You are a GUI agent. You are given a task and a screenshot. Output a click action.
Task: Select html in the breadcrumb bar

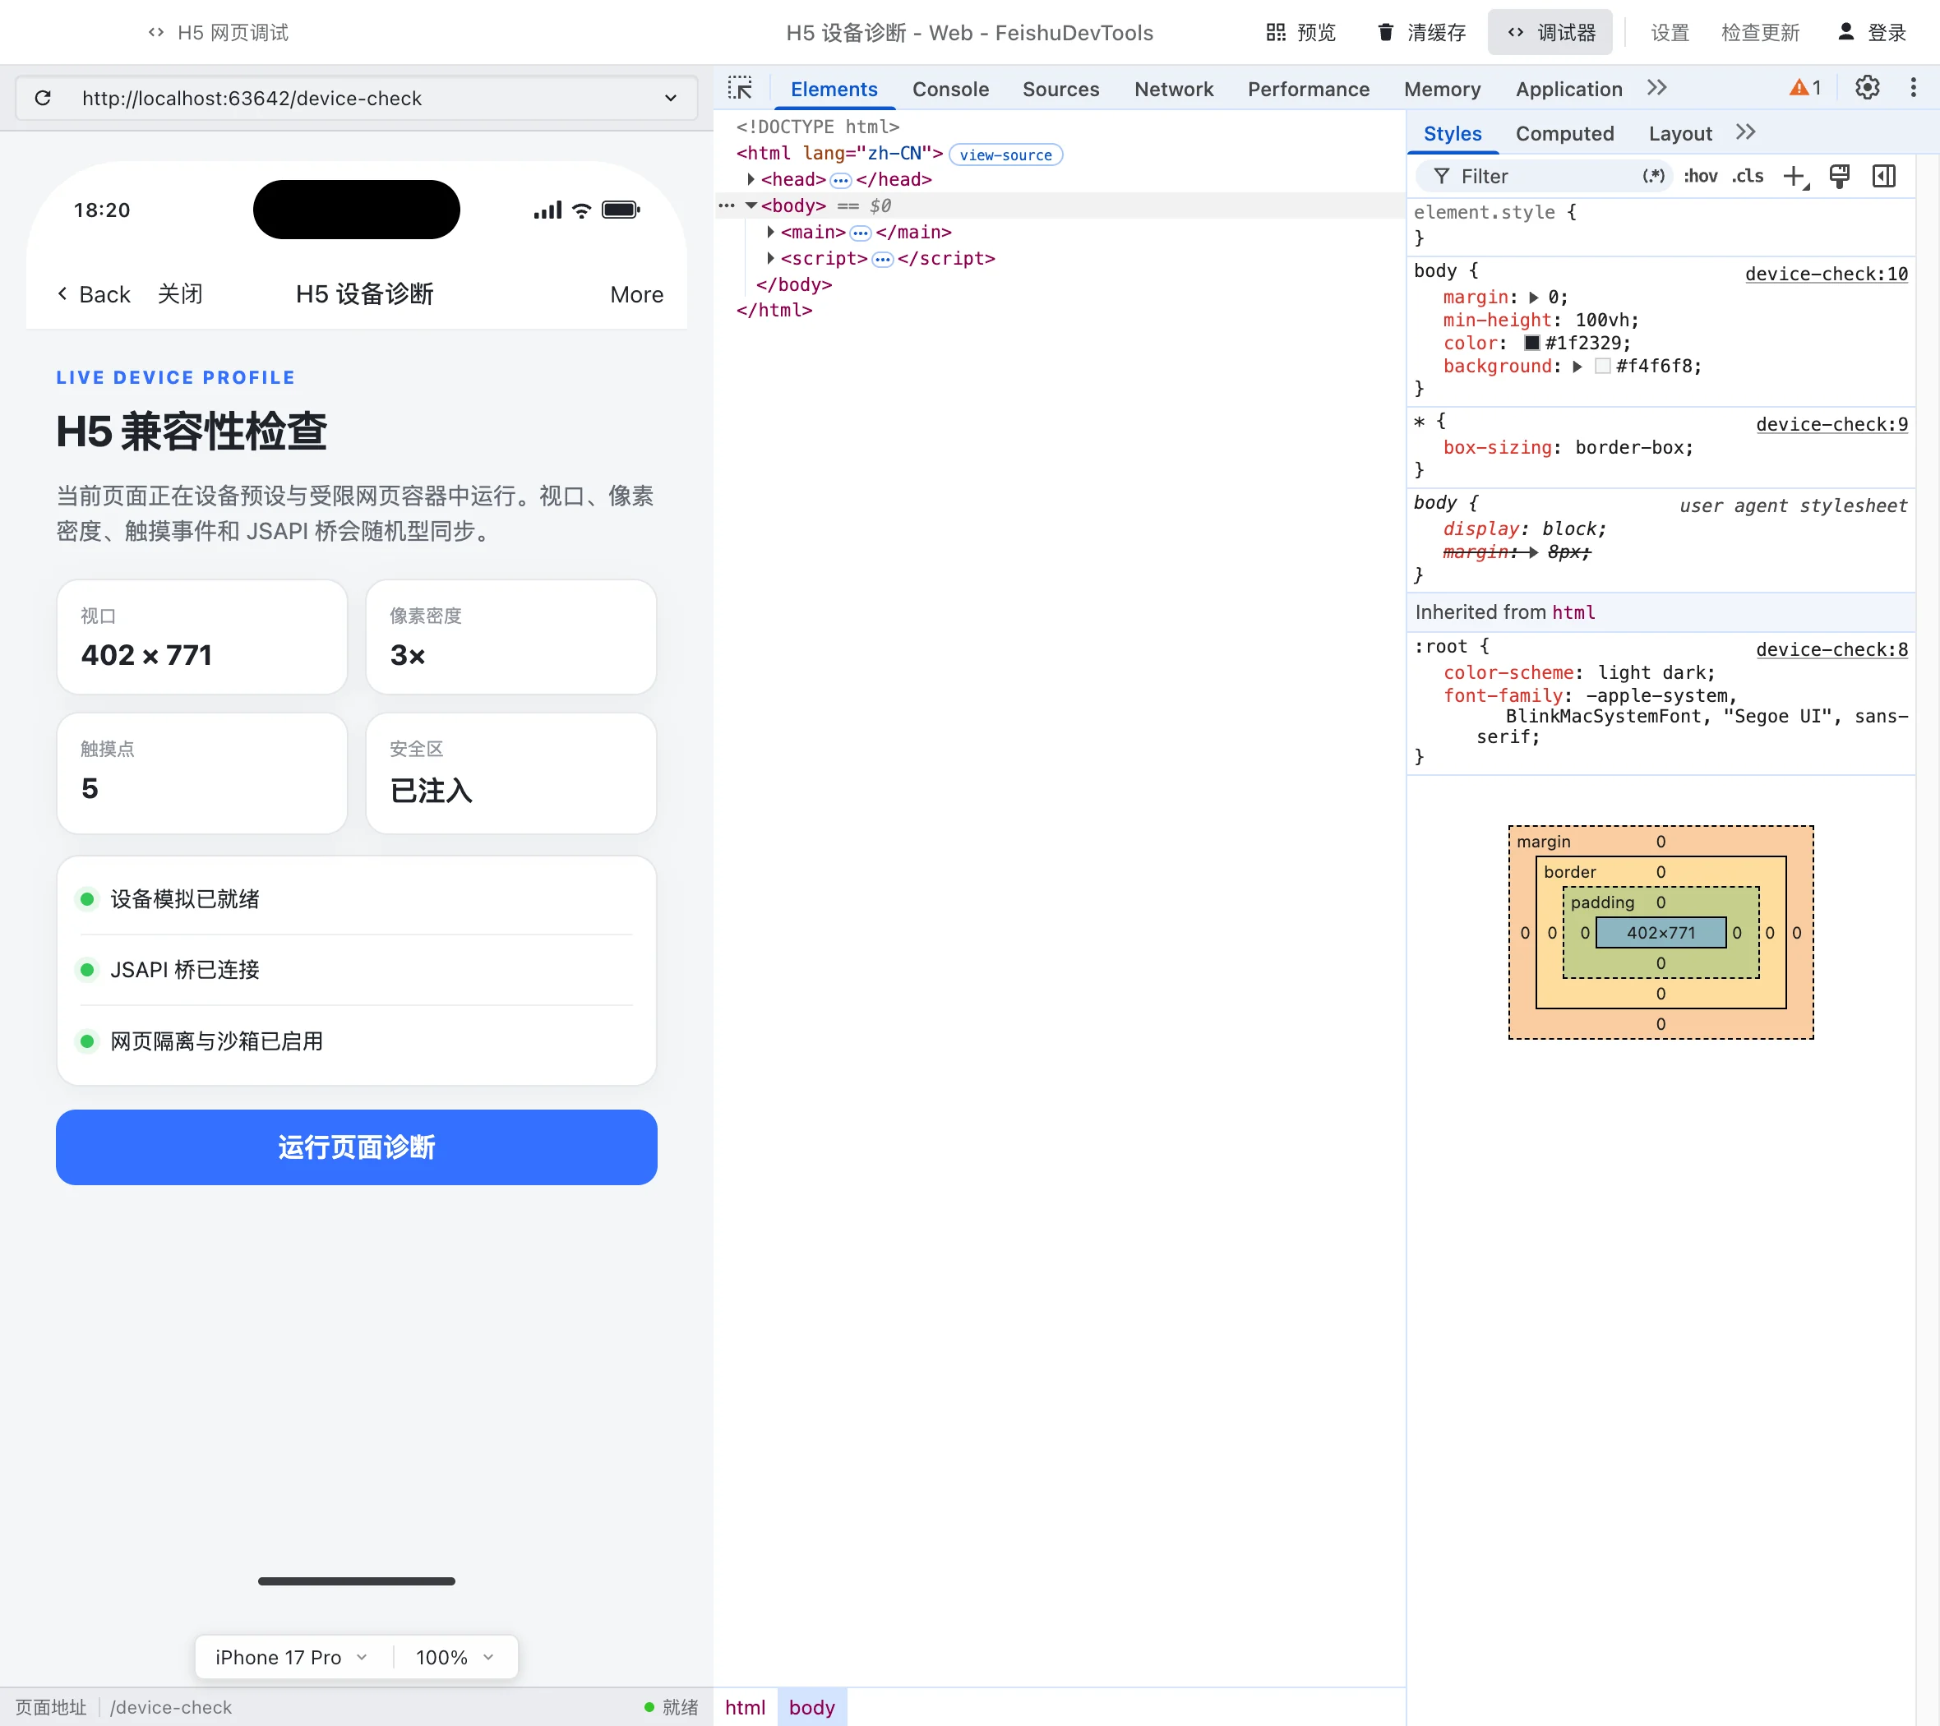tap(745, 1707)
